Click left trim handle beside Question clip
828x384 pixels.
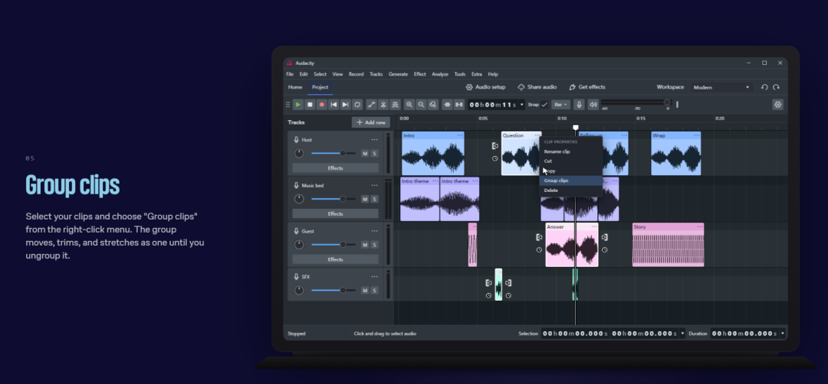(x=495, y=146)
